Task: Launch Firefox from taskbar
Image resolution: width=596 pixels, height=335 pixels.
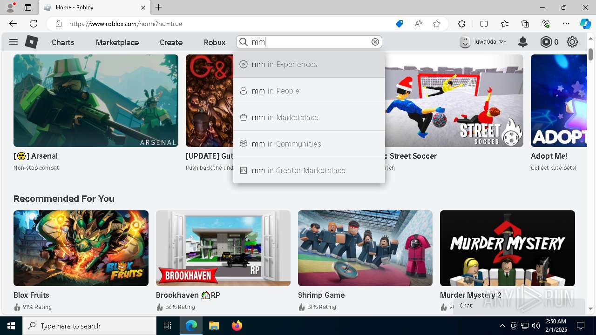Action: [x=237, y=326]
